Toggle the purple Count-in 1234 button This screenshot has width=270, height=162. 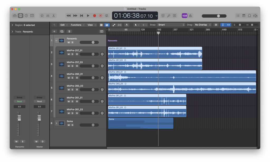[x=184, y=16]
